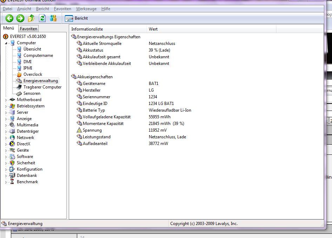Open the Favoriten menu in the menu bar
Screen dimensions: 332x238
62,9
